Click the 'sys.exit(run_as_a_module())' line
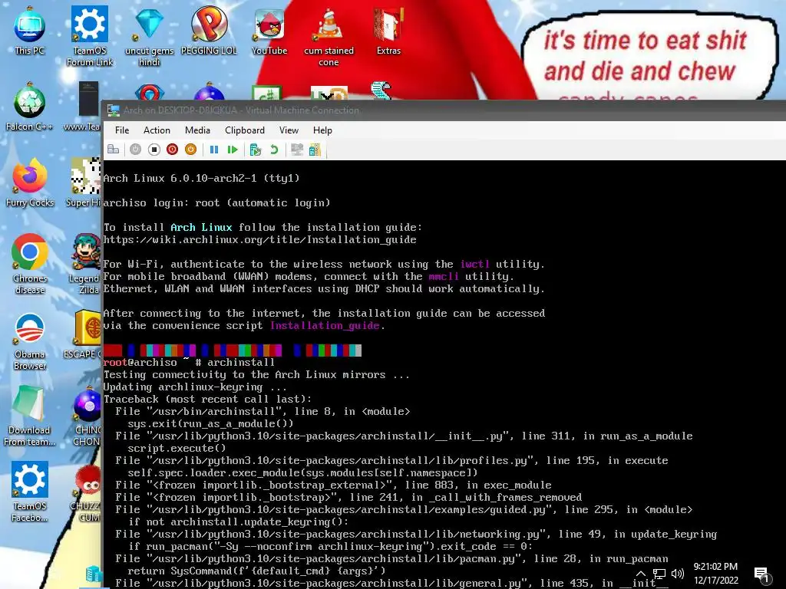 tap(210, 423)
